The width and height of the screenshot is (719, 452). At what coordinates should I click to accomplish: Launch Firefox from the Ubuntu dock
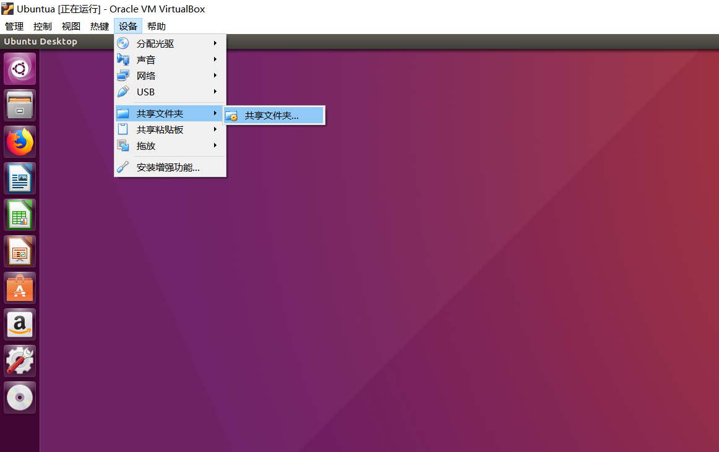pos(20,142)
